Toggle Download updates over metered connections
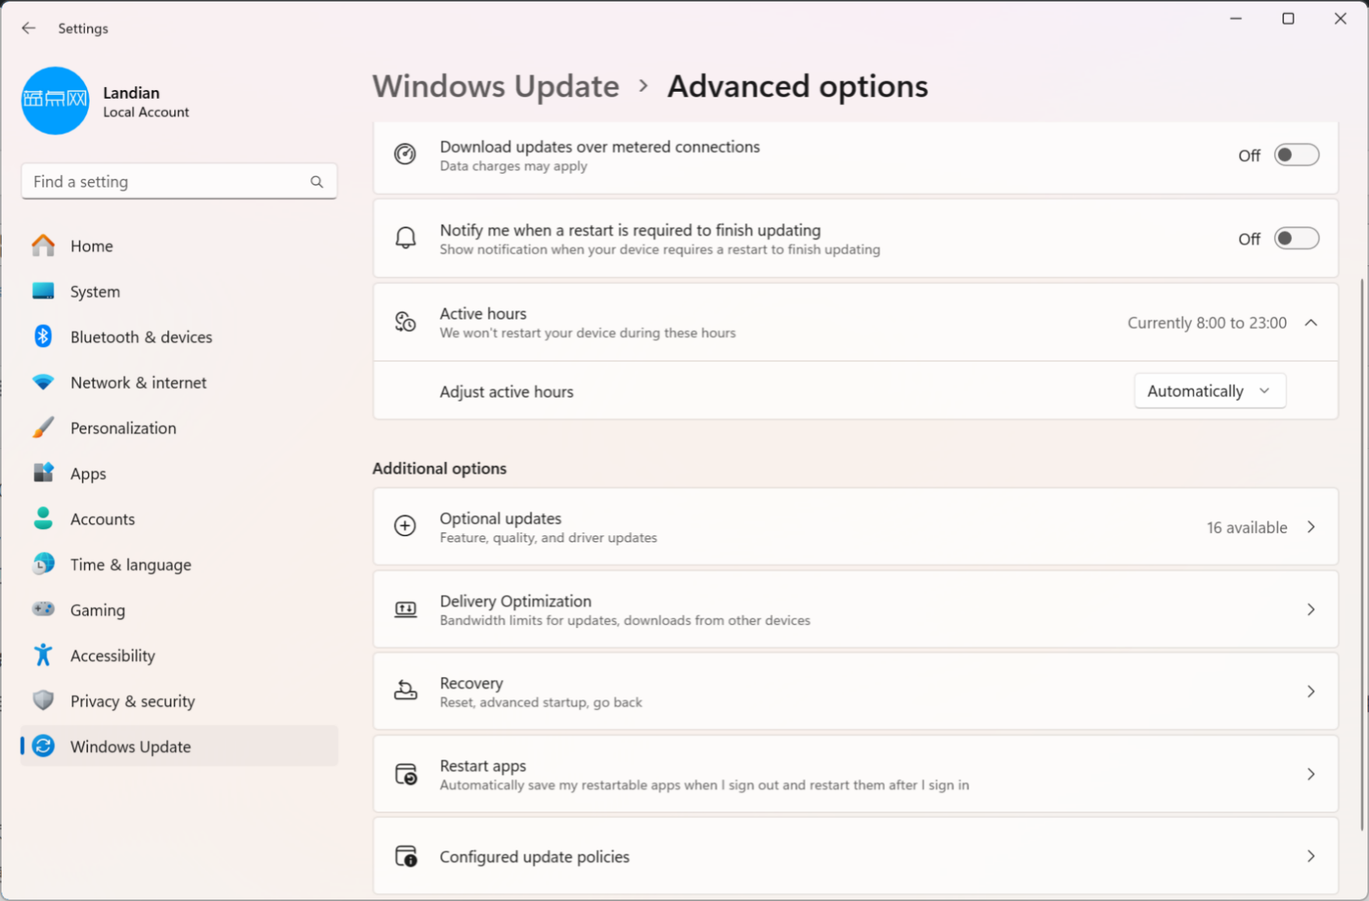 tap(1296, 155)
